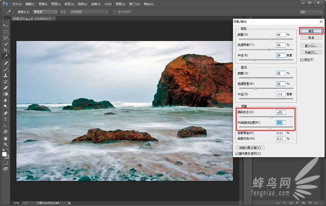
Task: Click the 存储为默认值(V) button
Action: pos(250,148)
